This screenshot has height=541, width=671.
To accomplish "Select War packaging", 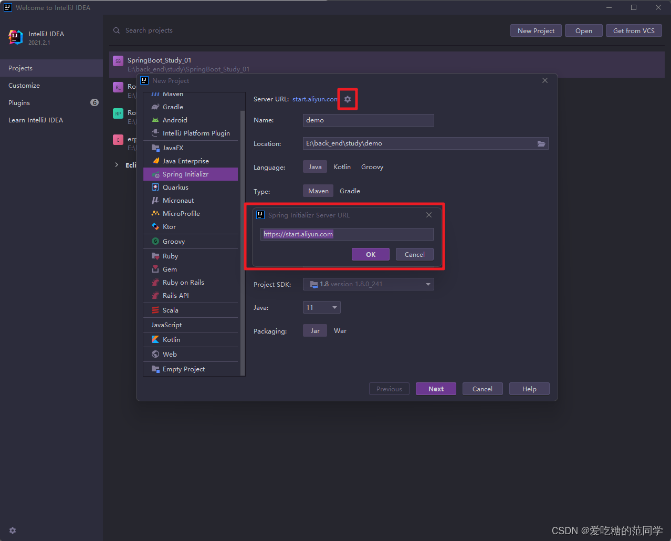I will point(340,331).
